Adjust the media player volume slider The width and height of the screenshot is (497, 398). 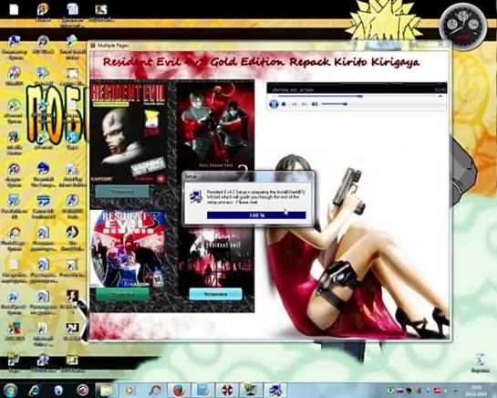tap(335, 104)
